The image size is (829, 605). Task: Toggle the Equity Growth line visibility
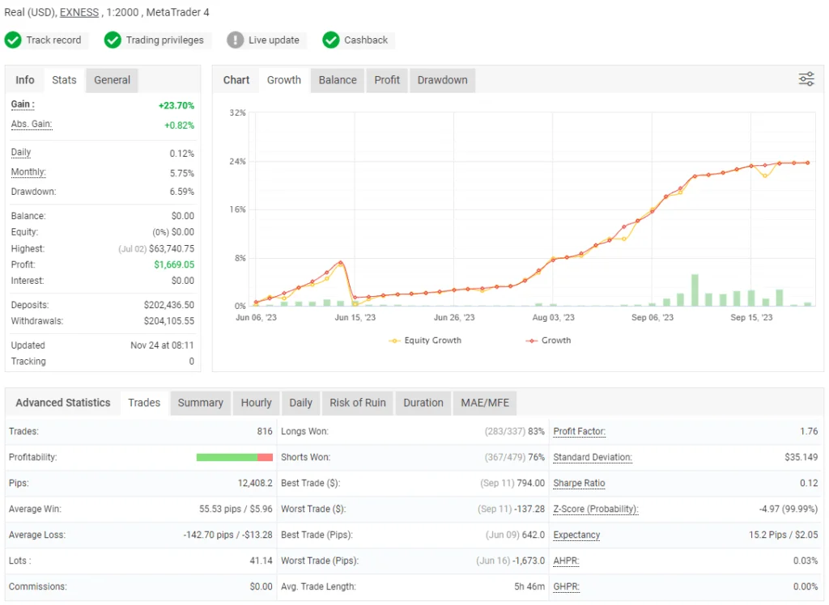425,341
